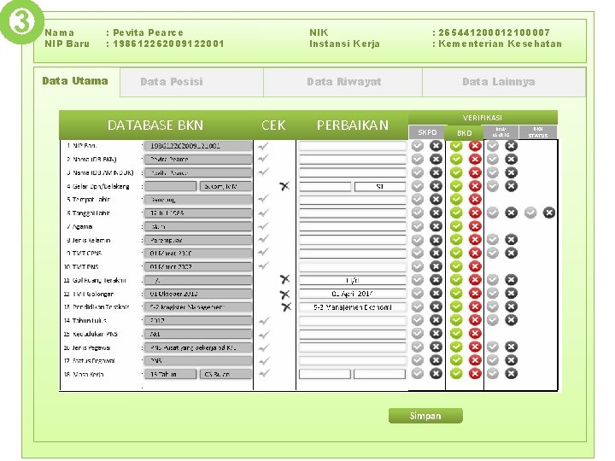Viewport: 615px width, 461px height.
Task: Toggle the CEK mark for Tahun Lulus
Action: tap(264, 321)
